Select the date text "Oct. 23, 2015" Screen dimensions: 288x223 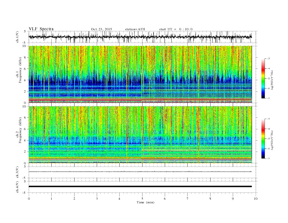point(101,29)
